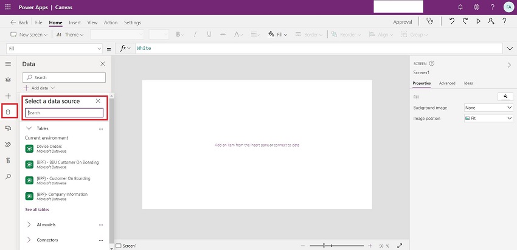Toggle italic formatting
The image size is (517, 250).
195,34
